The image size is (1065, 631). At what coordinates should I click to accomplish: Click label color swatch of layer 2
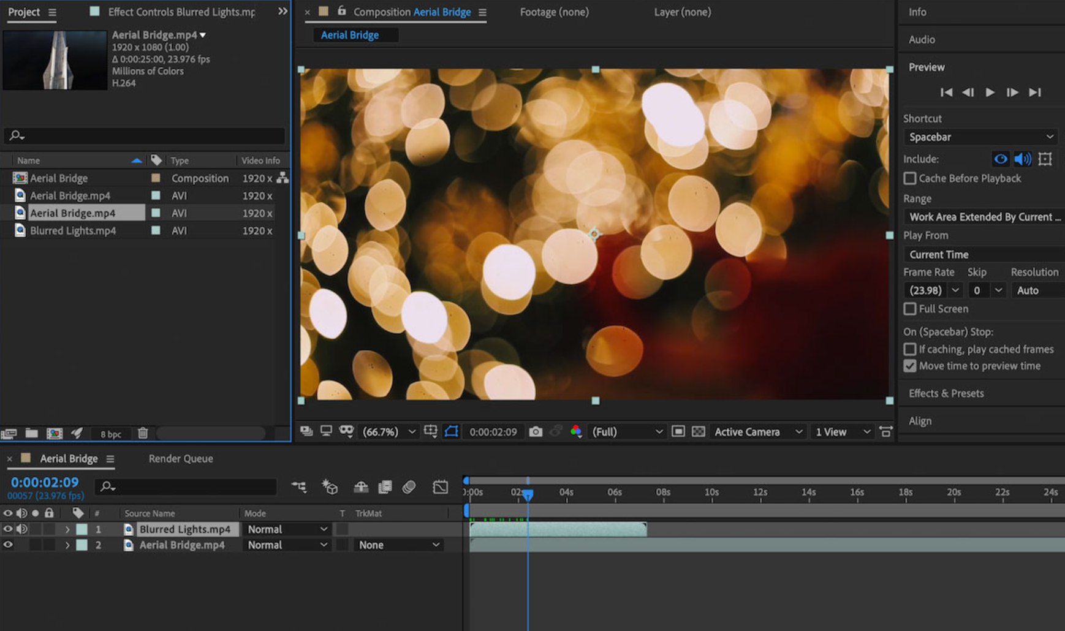click(81, 545)
